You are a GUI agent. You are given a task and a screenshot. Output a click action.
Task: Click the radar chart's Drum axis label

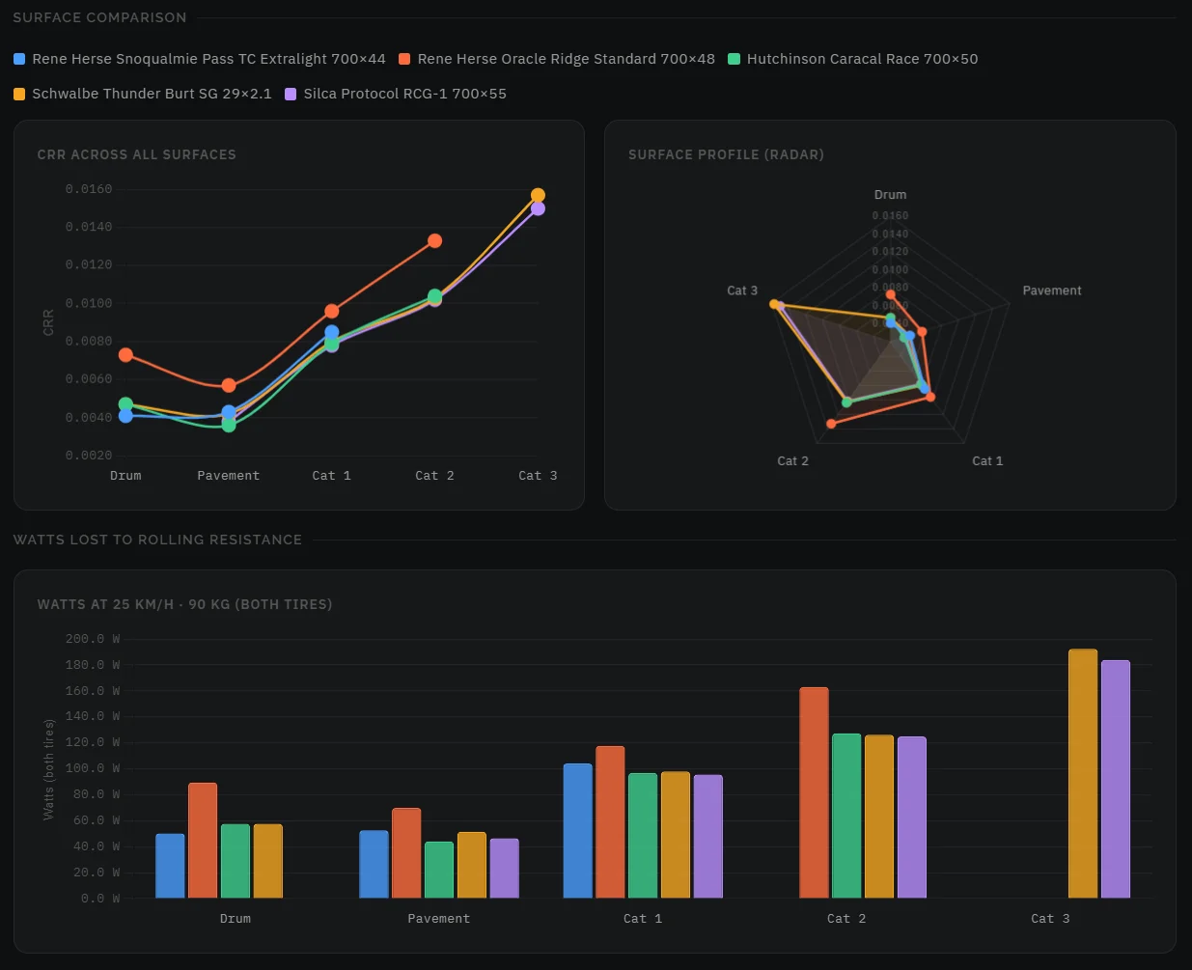(x=891, y=195)
